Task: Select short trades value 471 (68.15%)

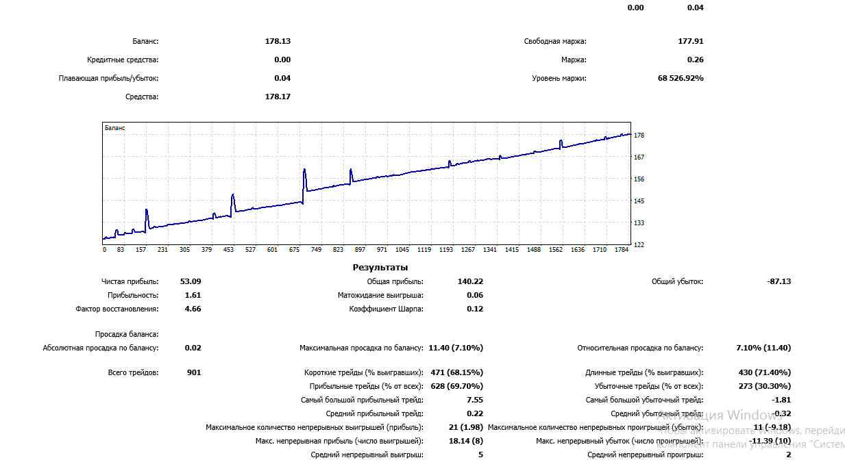Action: click(x=456, y=372)
